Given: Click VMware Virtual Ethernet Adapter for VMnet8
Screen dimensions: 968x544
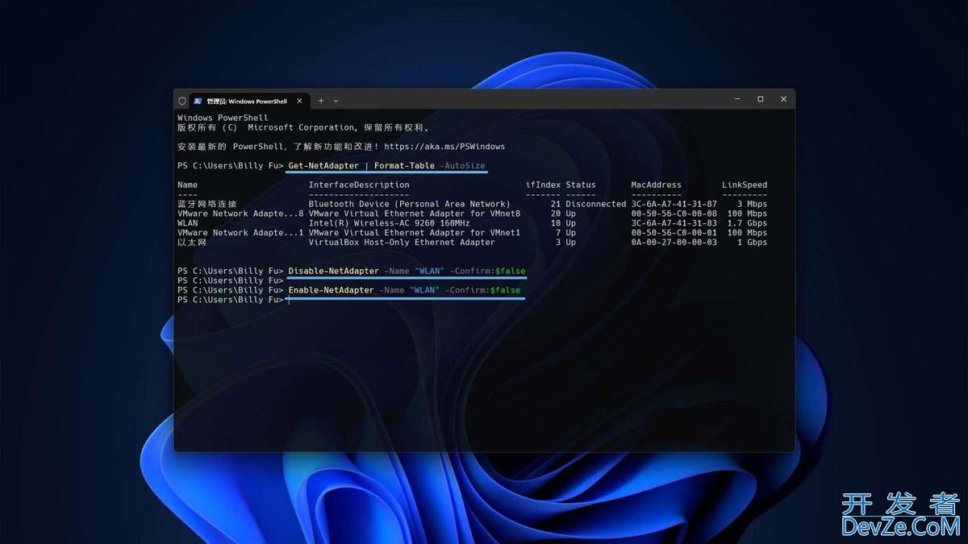Looking at the screenshot, I should [414, 214].
